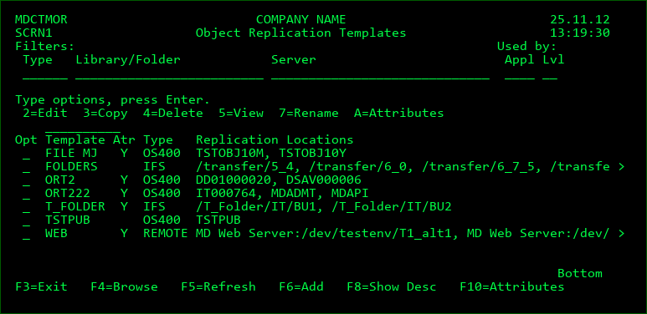Screen dimensions: 647x314
Task: Select option field for ORT2 template
Action: coord(27,180)
